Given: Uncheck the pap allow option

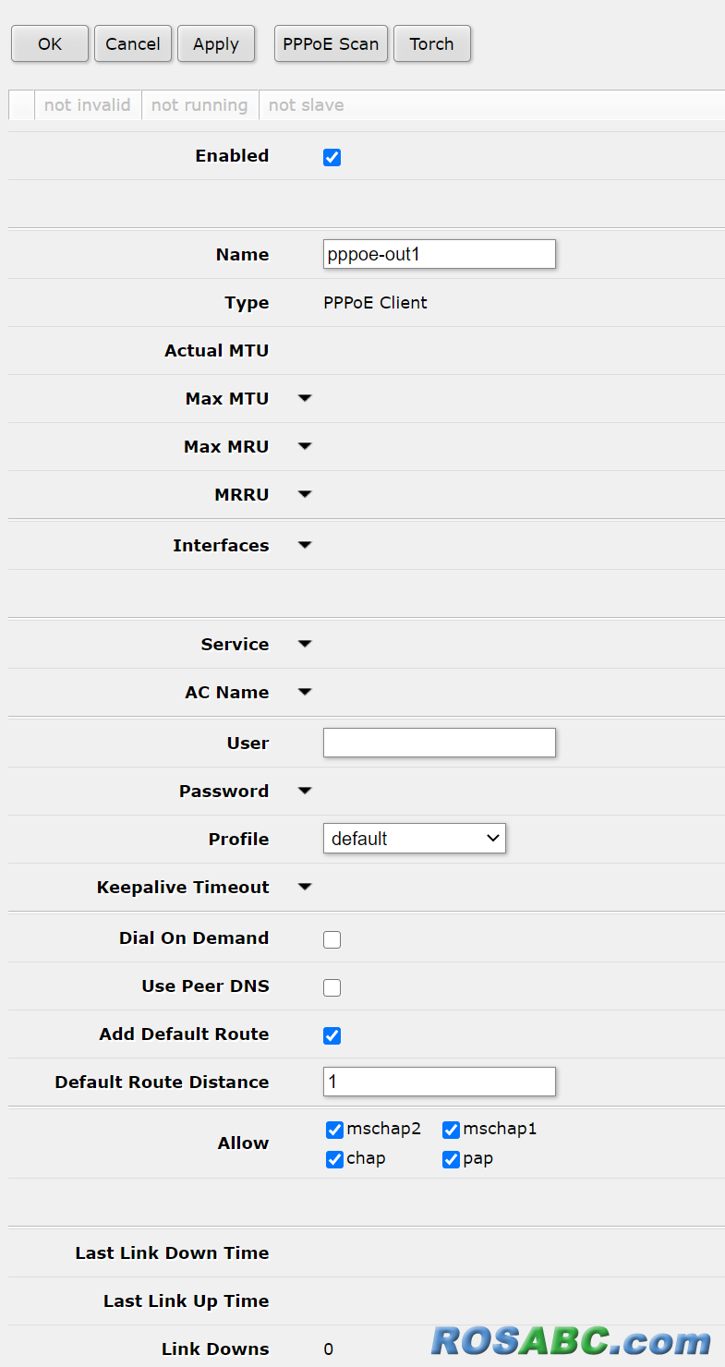Looking at the screenshot, I should 452,1159.
